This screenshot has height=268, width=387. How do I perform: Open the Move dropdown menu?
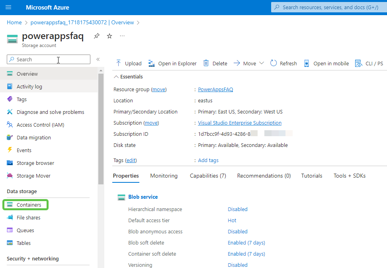(262, 63)
